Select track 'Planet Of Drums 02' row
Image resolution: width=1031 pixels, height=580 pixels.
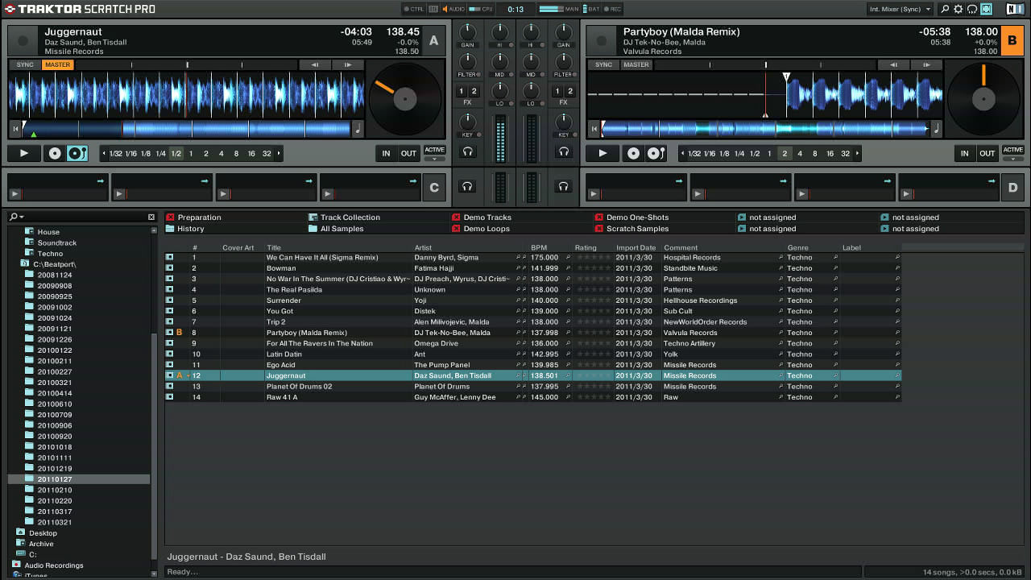click(x=532, y=386)
